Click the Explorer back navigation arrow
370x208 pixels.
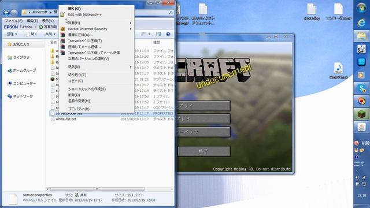pos(6,12)
